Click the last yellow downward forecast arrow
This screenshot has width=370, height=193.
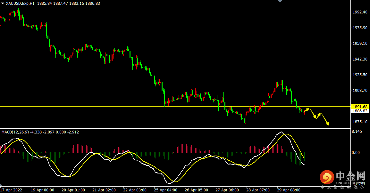tap(325, 119)
